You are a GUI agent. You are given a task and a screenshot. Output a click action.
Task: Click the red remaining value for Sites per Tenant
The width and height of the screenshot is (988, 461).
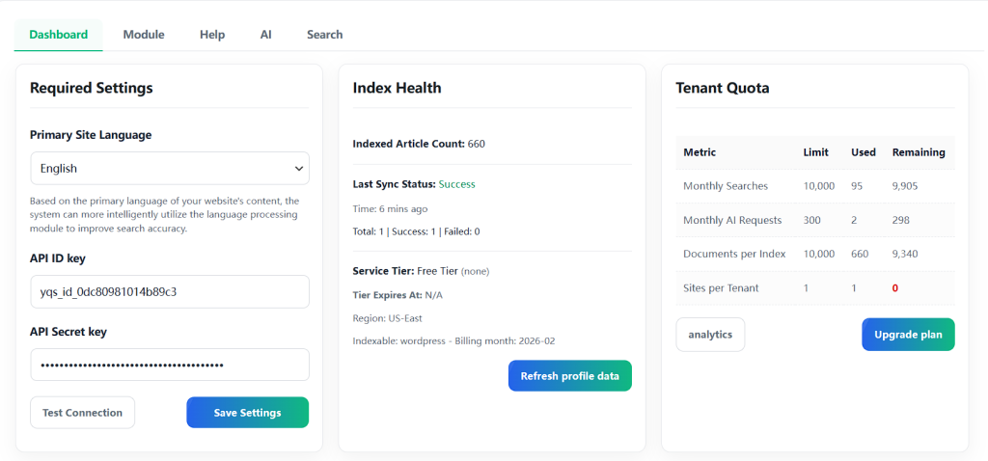click(895, 288)
